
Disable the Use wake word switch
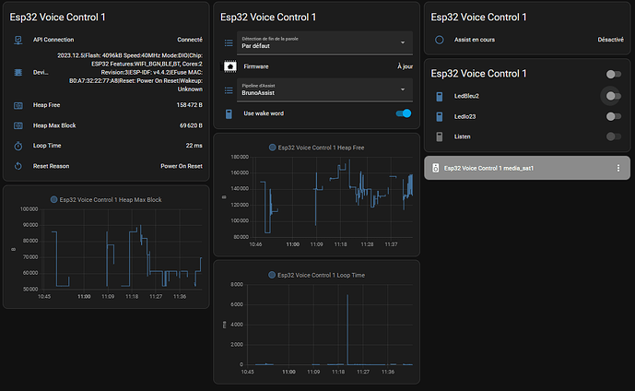coord(403,113)
